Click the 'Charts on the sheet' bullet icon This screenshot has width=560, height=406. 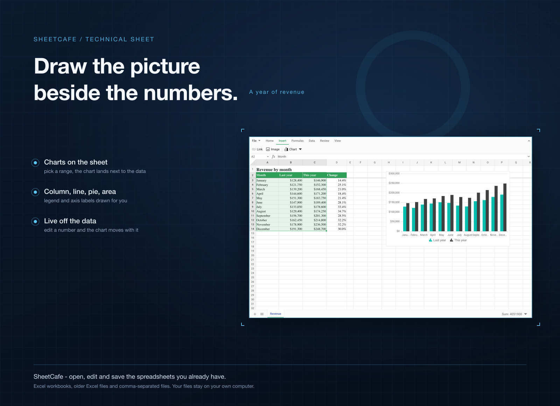click(35, 162)
